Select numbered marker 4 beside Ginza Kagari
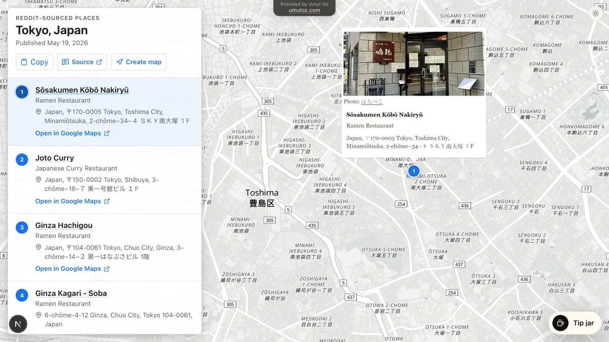The height and width of the screenshot is (342, 609). click(x=22, y=295)
